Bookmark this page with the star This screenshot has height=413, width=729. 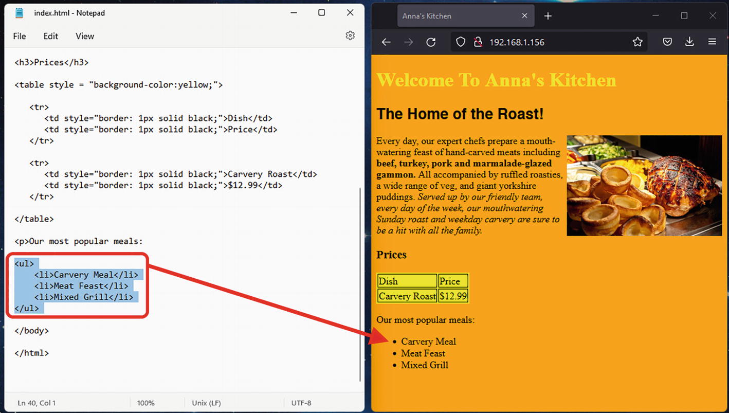pos(637,42)
